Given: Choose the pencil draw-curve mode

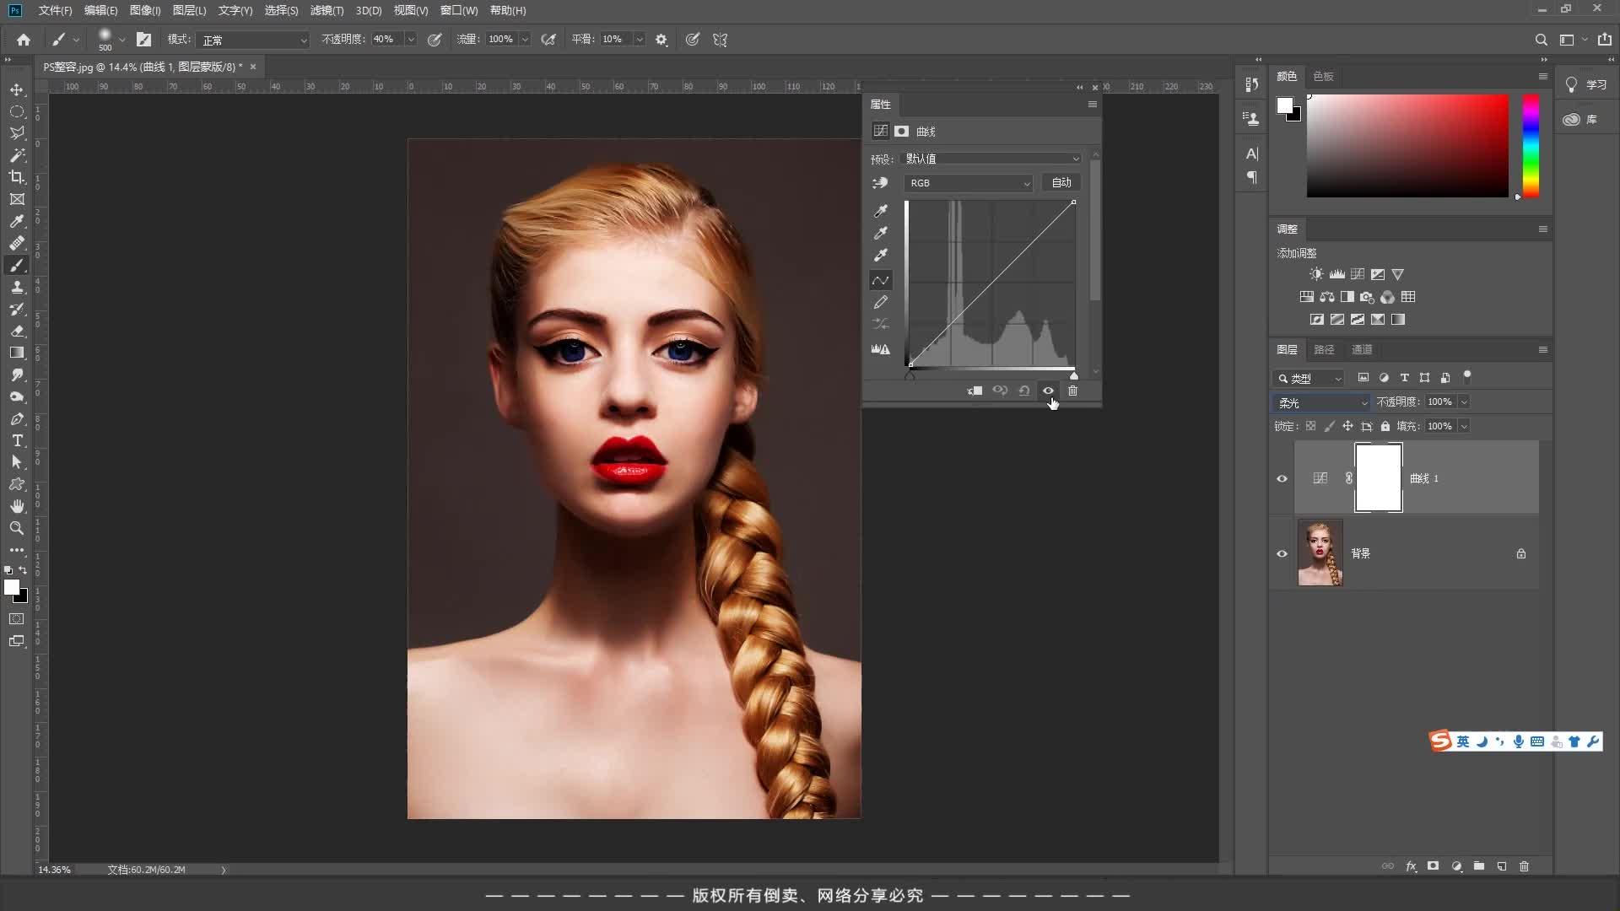Looking at the screenshot, I should pyautogui.click(x=881, y=302).
